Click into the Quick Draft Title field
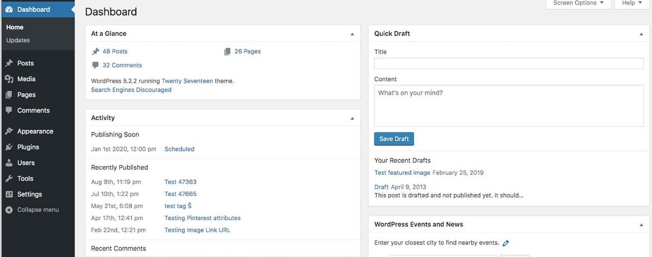Screen dimensions: 652x257 pos(509,64)
